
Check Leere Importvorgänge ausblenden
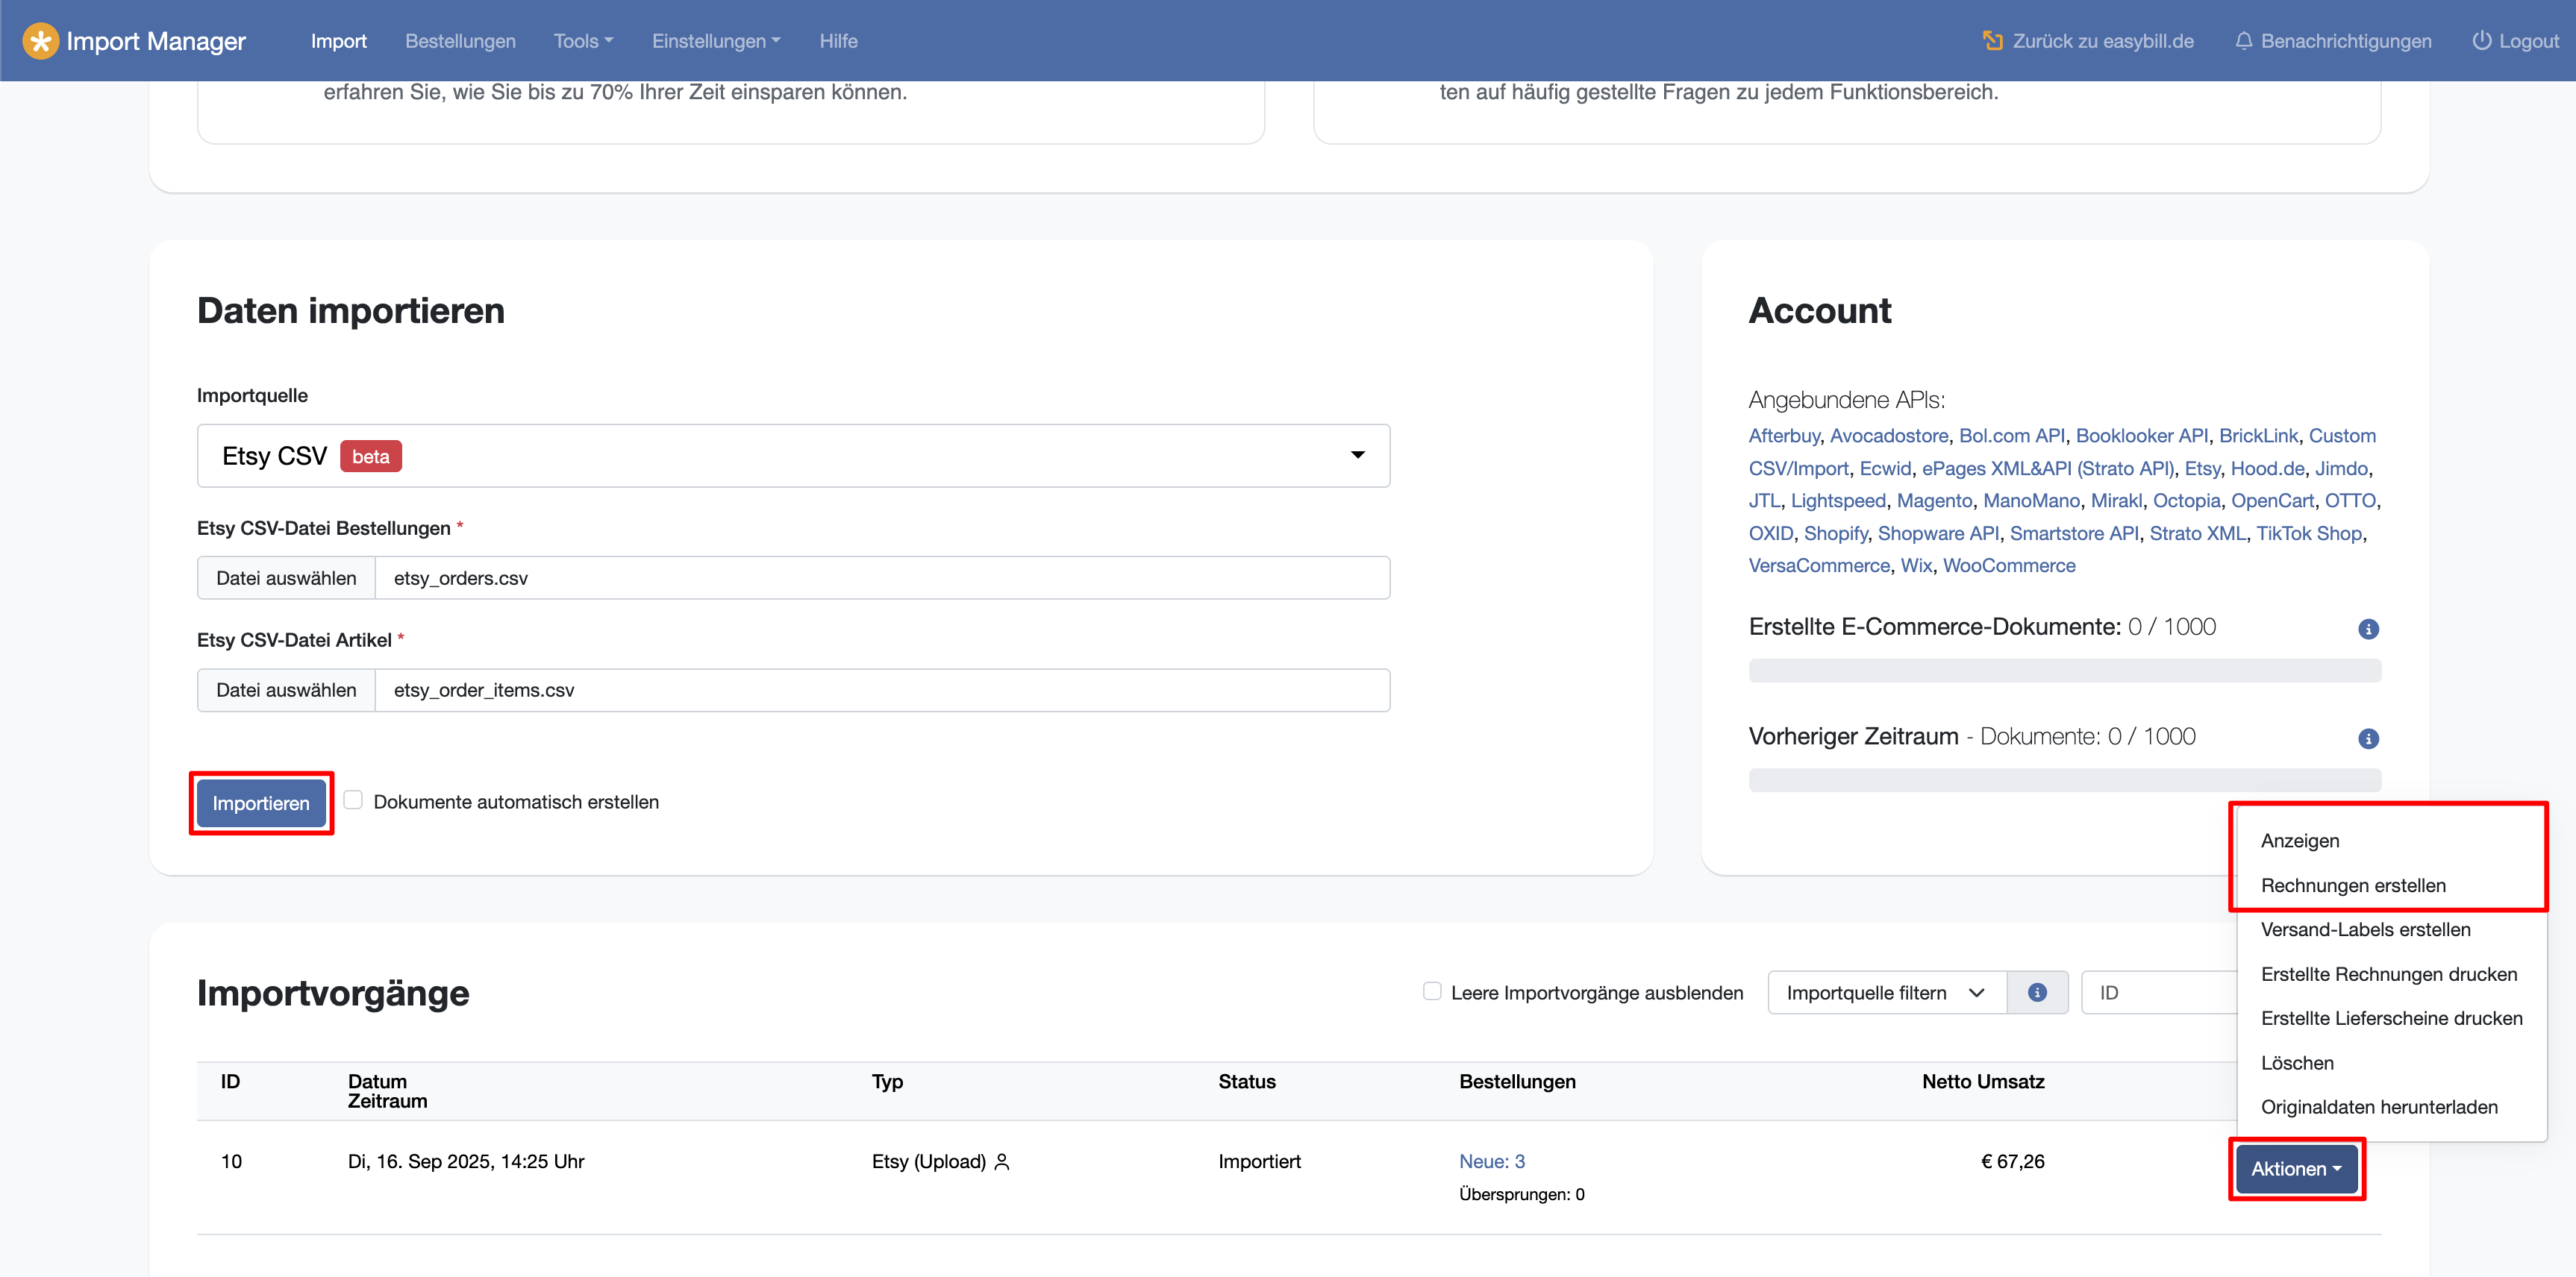[1431, 991]
